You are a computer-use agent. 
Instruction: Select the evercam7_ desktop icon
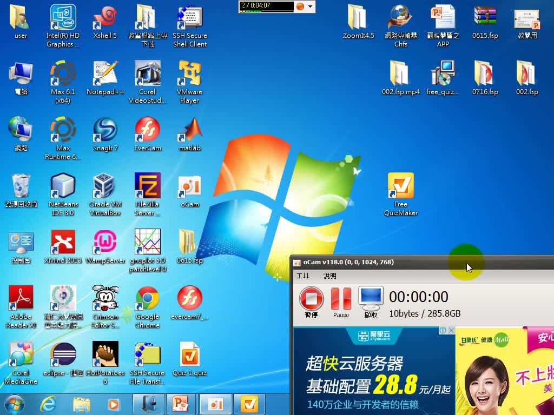pos(190,303)
